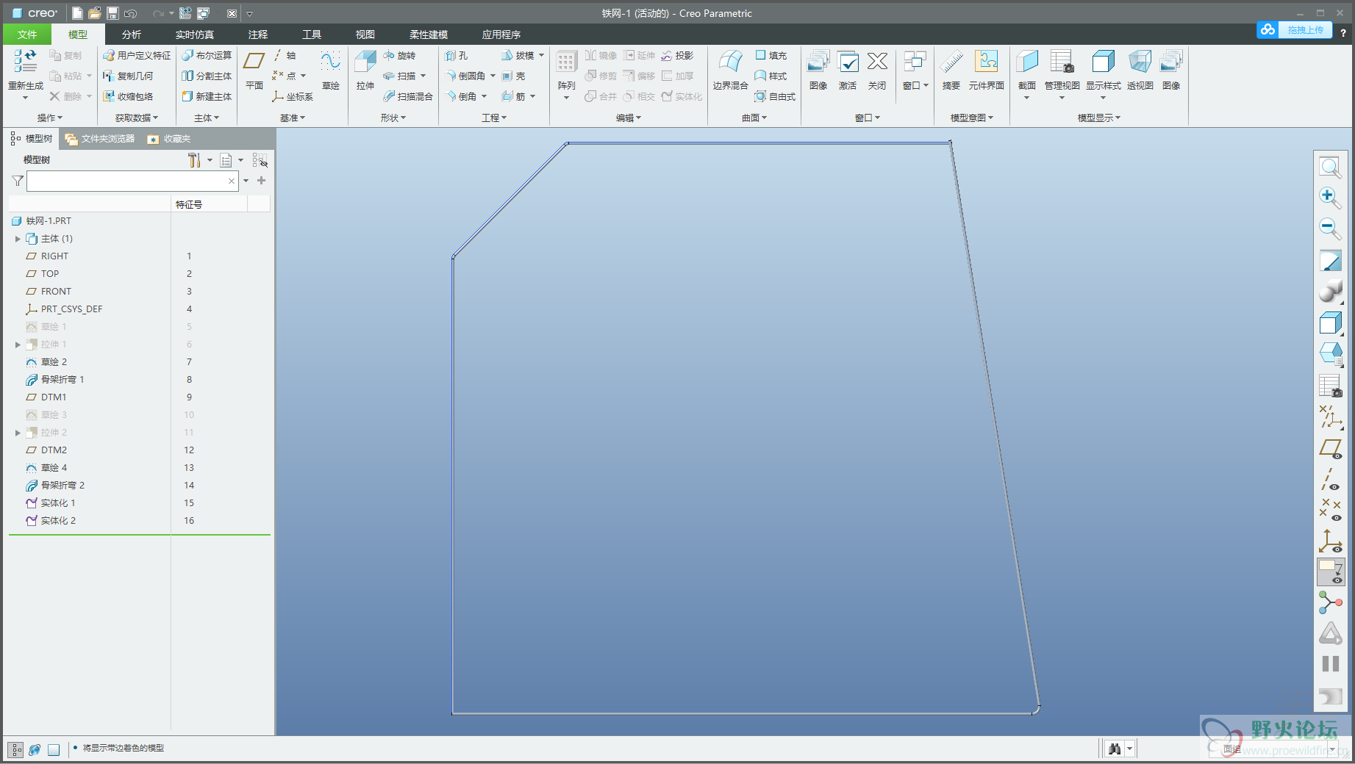The height and width of the screenshot is (764, 1355).
Task: Select 实体化 2 in model tree
Action: click(x=58, y=521)
